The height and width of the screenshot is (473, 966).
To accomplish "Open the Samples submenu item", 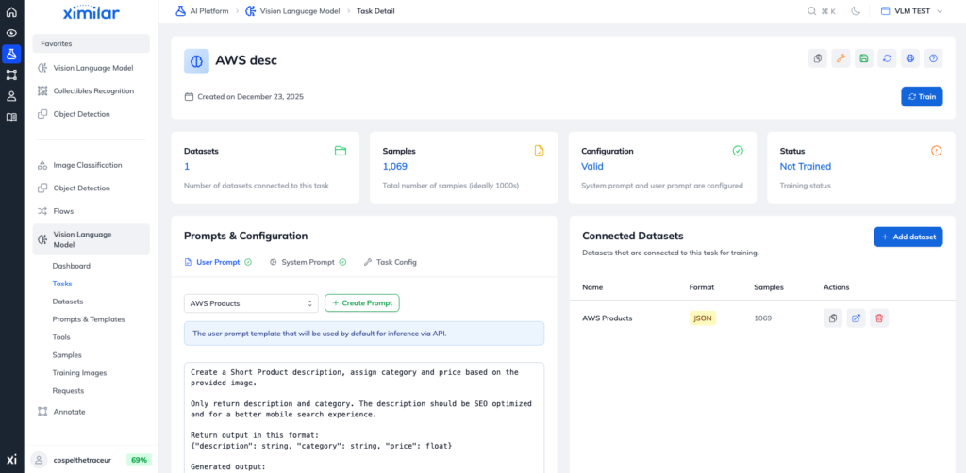I will pyautogui.click(x=67, y=355).
